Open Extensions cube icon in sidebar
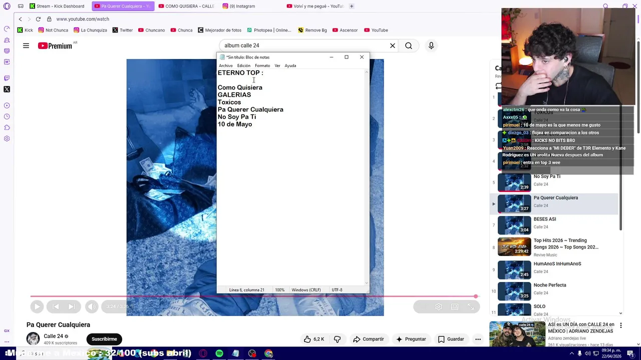Image resolution: width=641 pixels, height=360 pixels. (7, 127)
